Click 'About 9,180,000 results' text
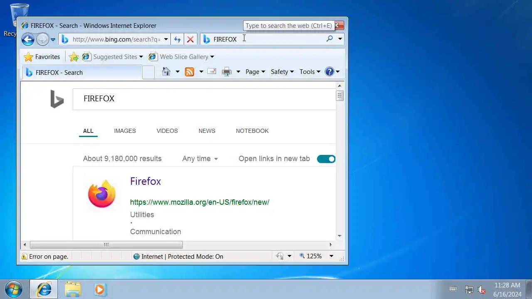The width and height of the screenshot is (532, 299). point(122,159)
